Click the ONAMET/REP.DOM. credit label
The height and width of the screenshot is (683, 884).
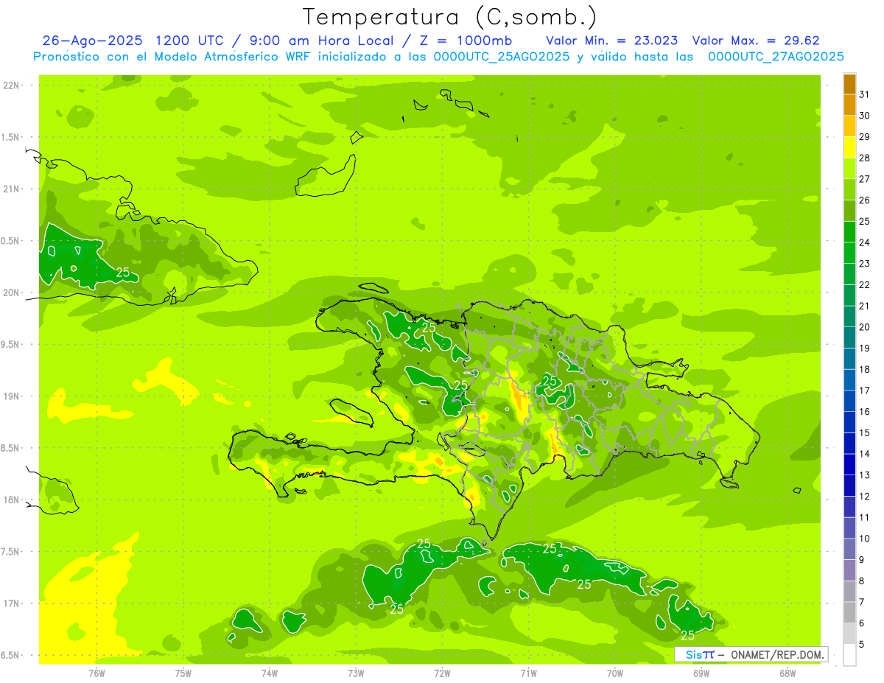click(x=776, y=654)
